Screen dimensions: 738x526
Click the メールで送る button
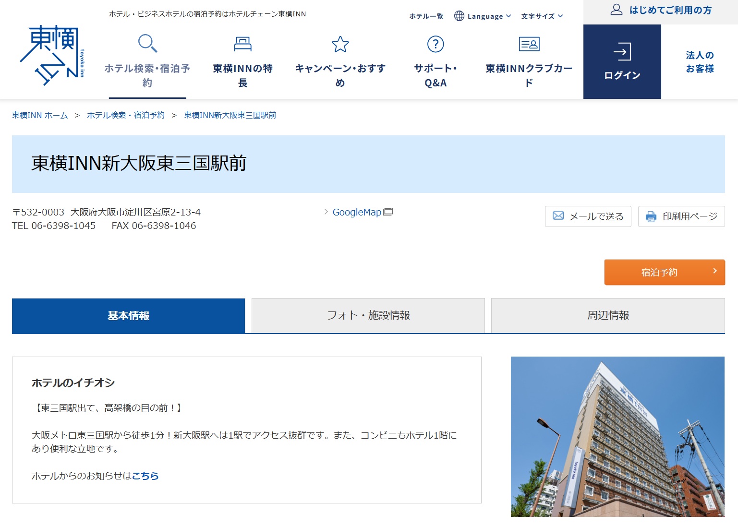point(588,216)
